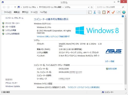Click the breadcrumb arrow after コントロール パネル
Viewport: 128px width, 95px height.
point(37,7)
